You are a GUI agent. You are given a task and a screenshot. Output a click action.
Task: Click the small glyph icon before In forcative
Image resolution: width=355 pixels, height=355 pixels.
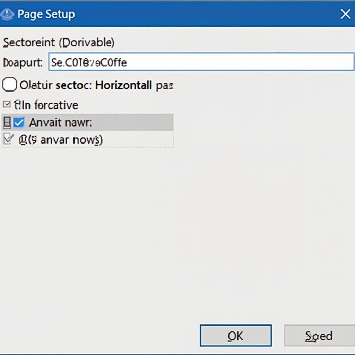tap(16, 105)
